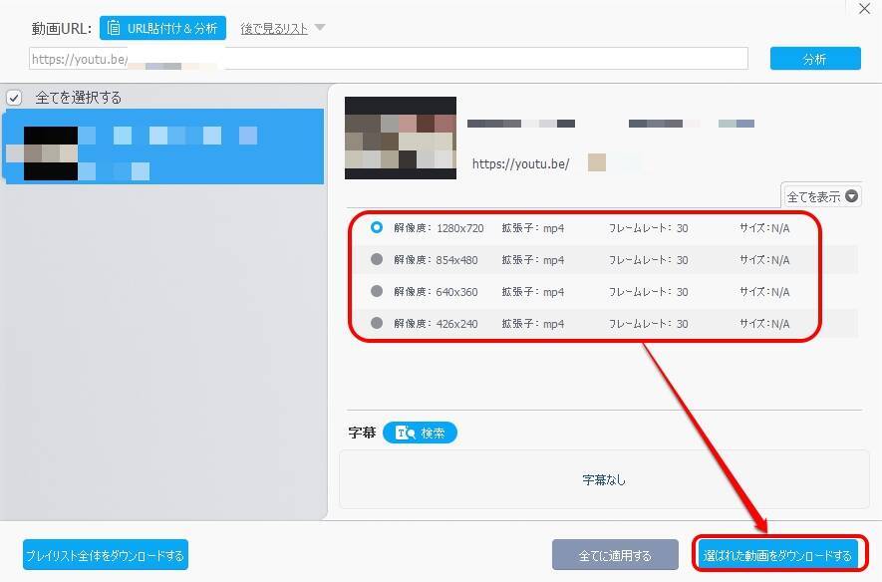Open the 後で見るリスト dropdown arrow
Image resolution: width=882 pixels, height=582 pixels.
click(320, 28)
